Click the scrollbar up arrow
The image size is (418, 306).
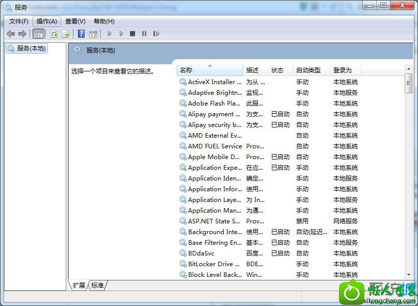click(409, 69)
